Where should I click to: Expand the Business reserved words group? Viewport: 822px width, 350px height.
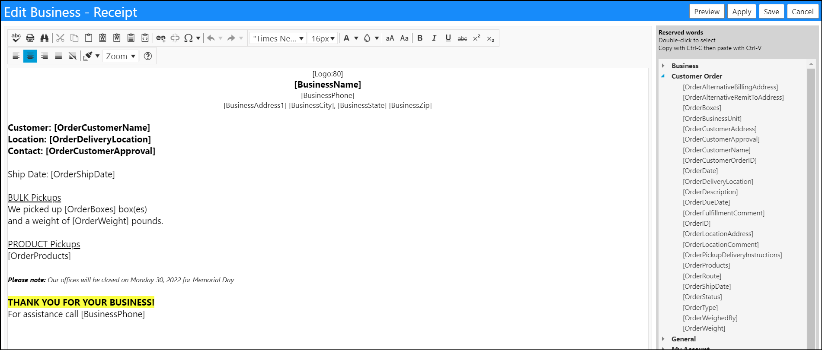click(x=663, y=66)
